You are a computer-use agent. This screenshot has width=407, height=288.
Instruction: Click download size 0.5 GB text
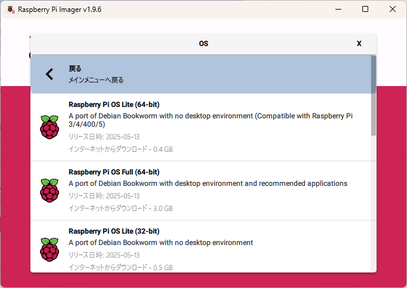[121, 267]
